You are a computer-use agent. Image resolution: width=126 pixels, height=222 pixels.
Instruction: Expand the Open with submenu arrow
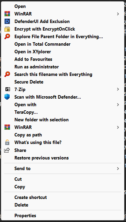[118, 104]
